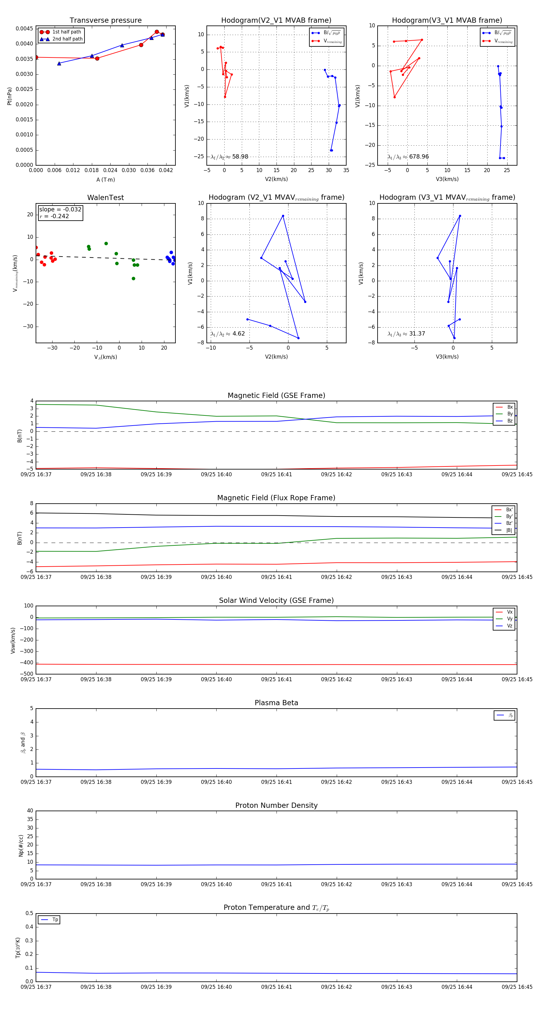This screenshot has width=553, height=1014.
Task: Click the '2nd half path' legend entry
Action: 61,39
